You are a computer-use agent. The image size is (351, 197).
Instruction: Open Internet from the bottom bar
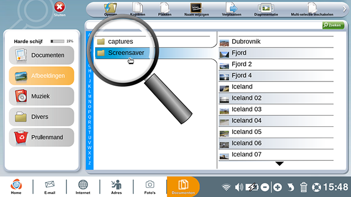tap(83, 187)
